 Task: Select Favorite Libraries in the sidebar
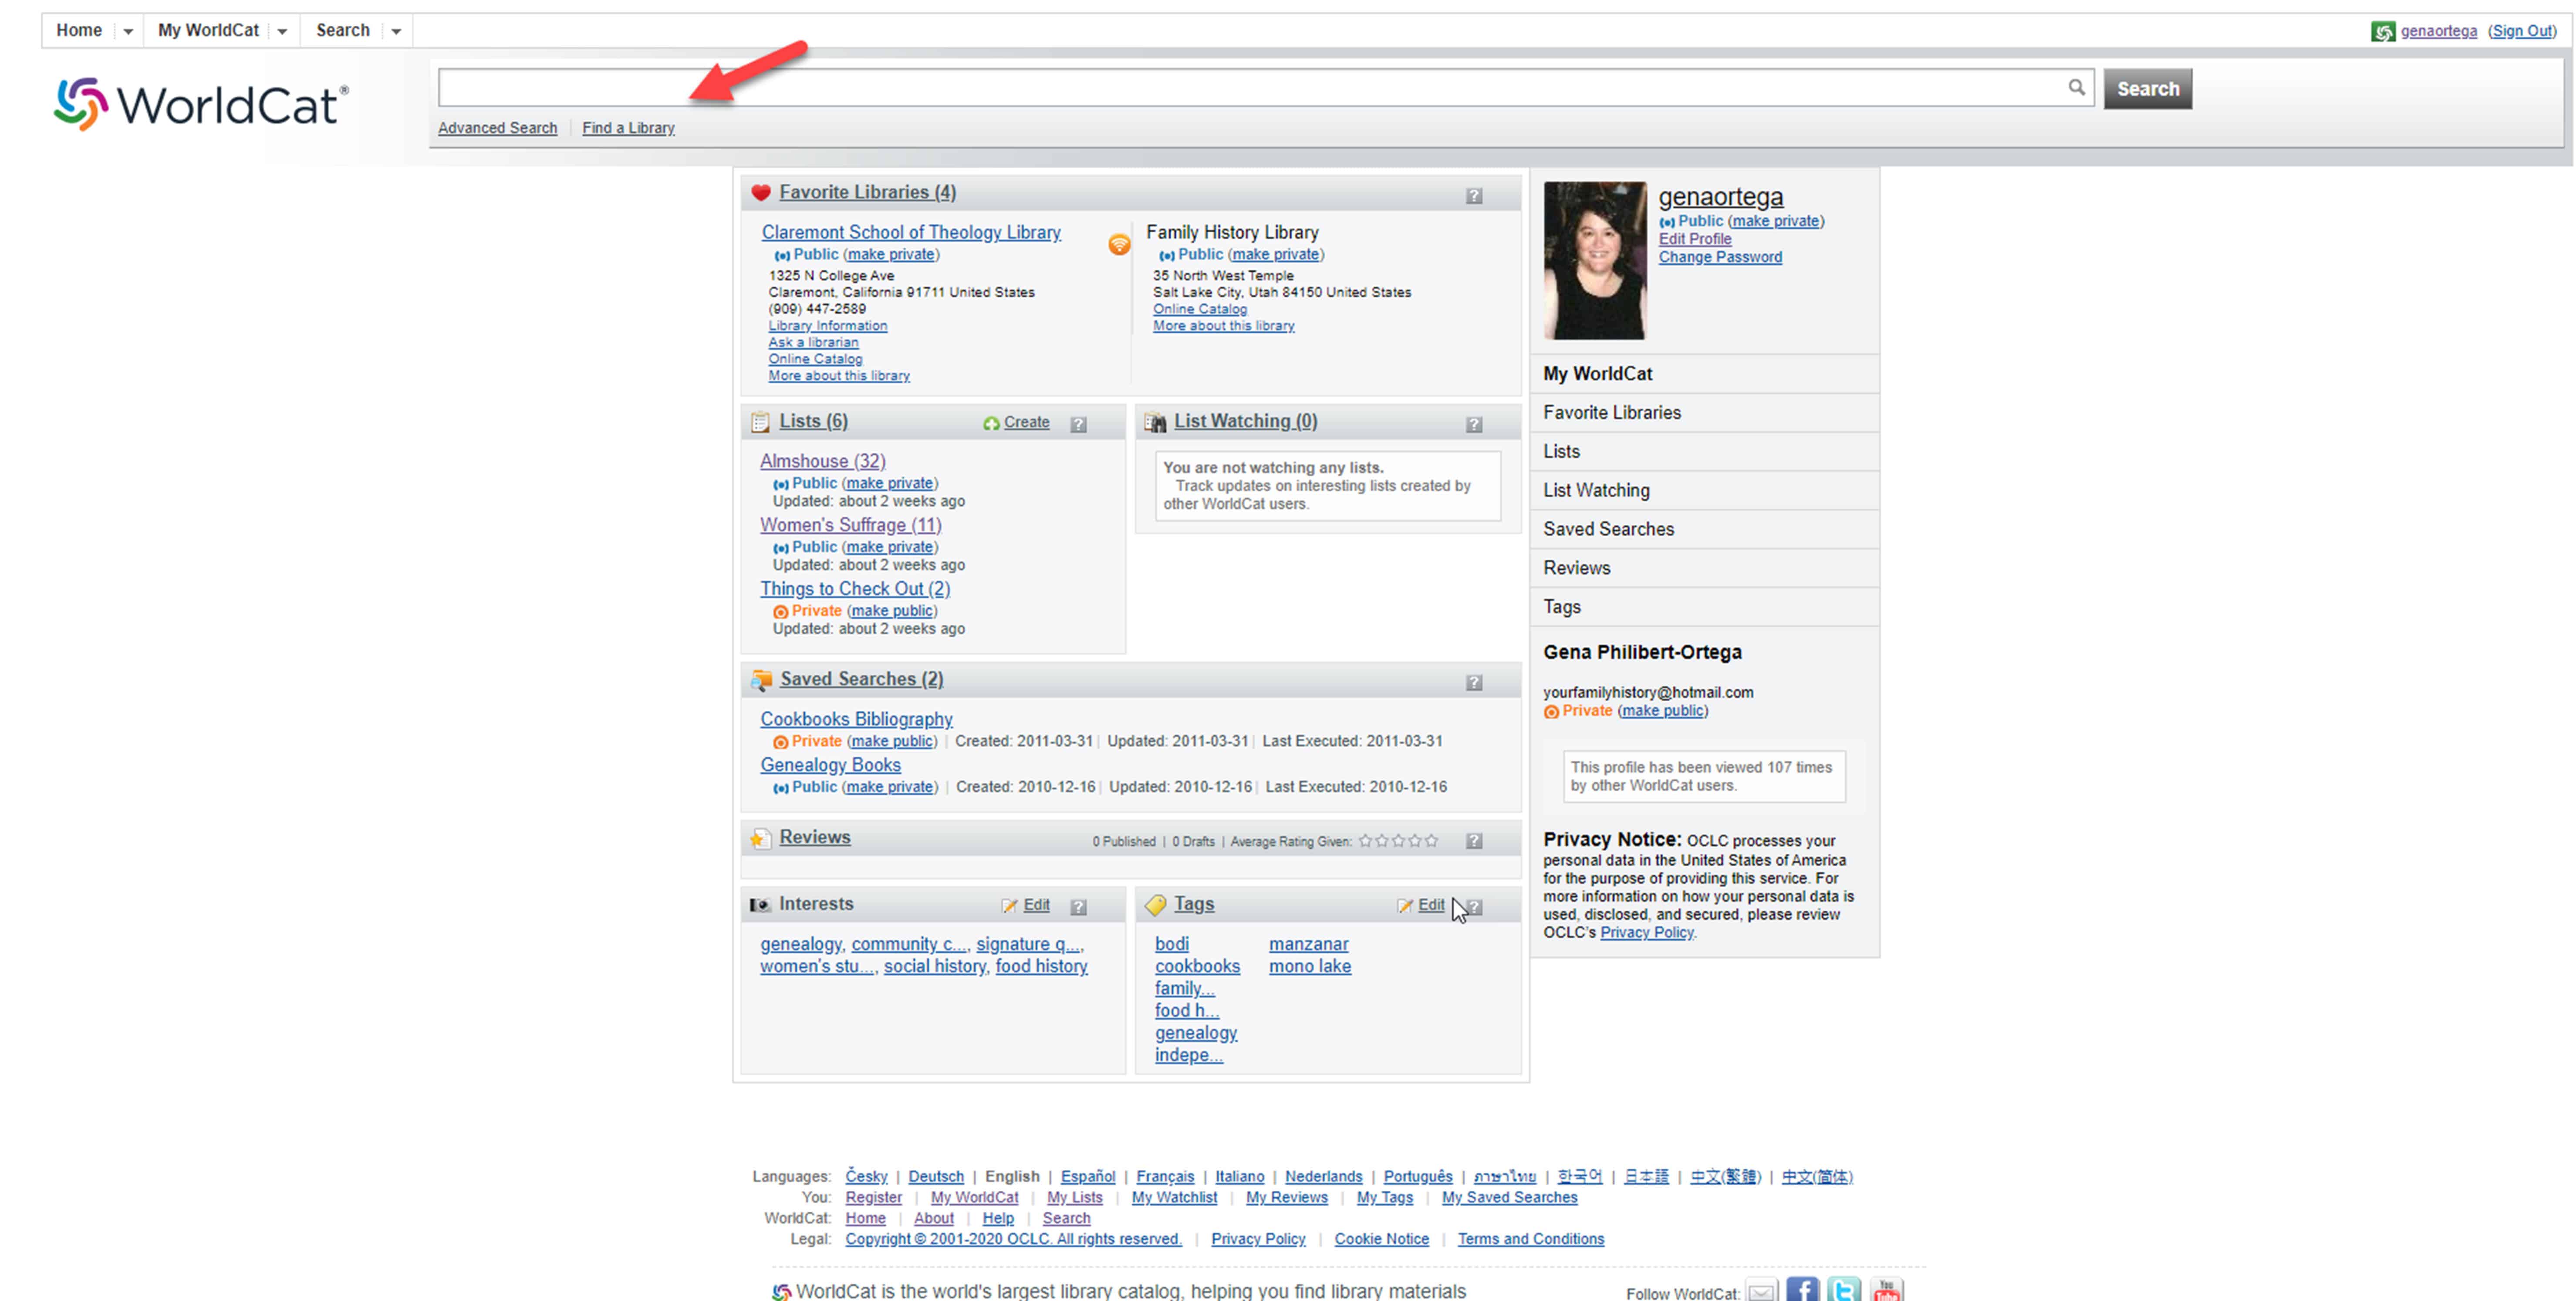(x=1704, y=413)
